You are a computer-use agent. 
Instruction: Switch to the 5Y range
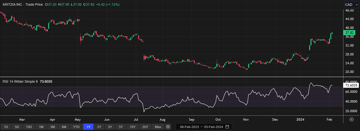(x=121, y=127)
